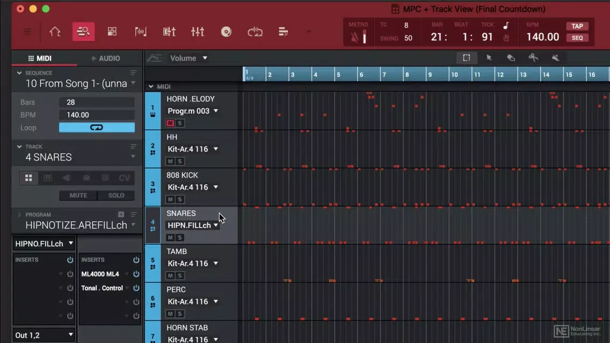Screen dimensions: 610x343
Task: Open the Track section options menu icon
Action: click(133, 146)
